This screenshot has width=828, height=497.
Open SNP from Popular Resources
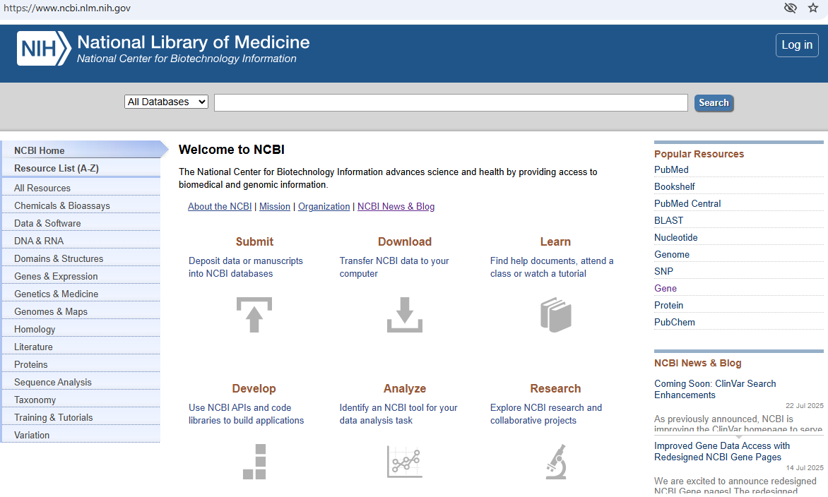[x=664, y=271]
